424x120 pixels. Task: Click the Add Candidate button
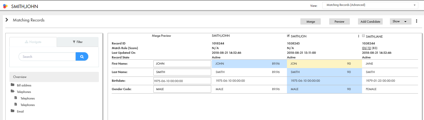[x=370, y=21]
